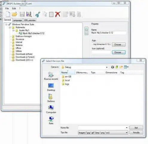Select Stefano user folder in places bar
Image resolution: width=148 pixels, height=144 pixels.
click(x=51, y=98)
